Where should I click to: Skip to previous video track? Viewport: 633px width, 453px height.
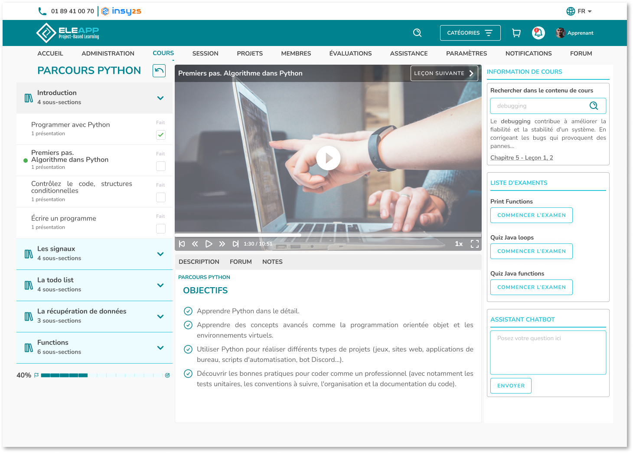(182, 244)
